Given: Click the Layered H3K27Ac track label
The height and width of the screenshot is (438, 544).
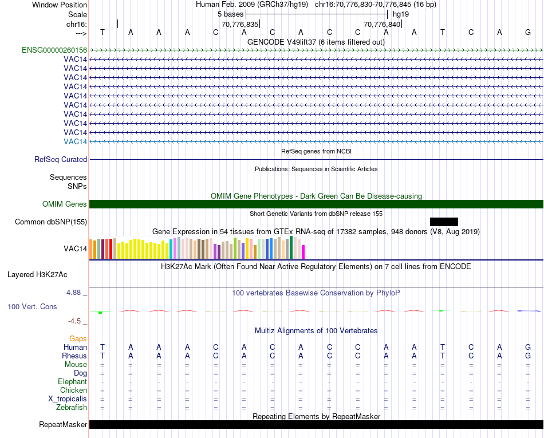Looking at the screenshot, I should (37, 275).
